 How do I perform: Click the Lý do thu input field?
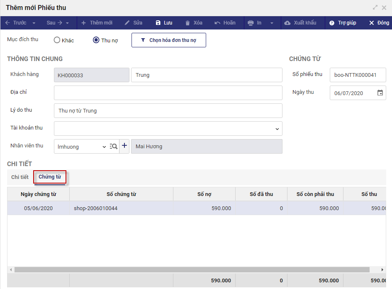[x=168, y=111]
